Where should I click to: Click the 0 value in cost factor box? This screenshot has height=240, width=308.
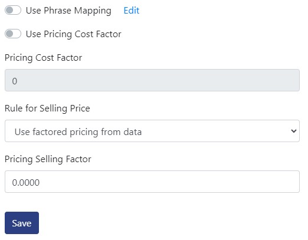pyautogui.click(x=15, y=81)
